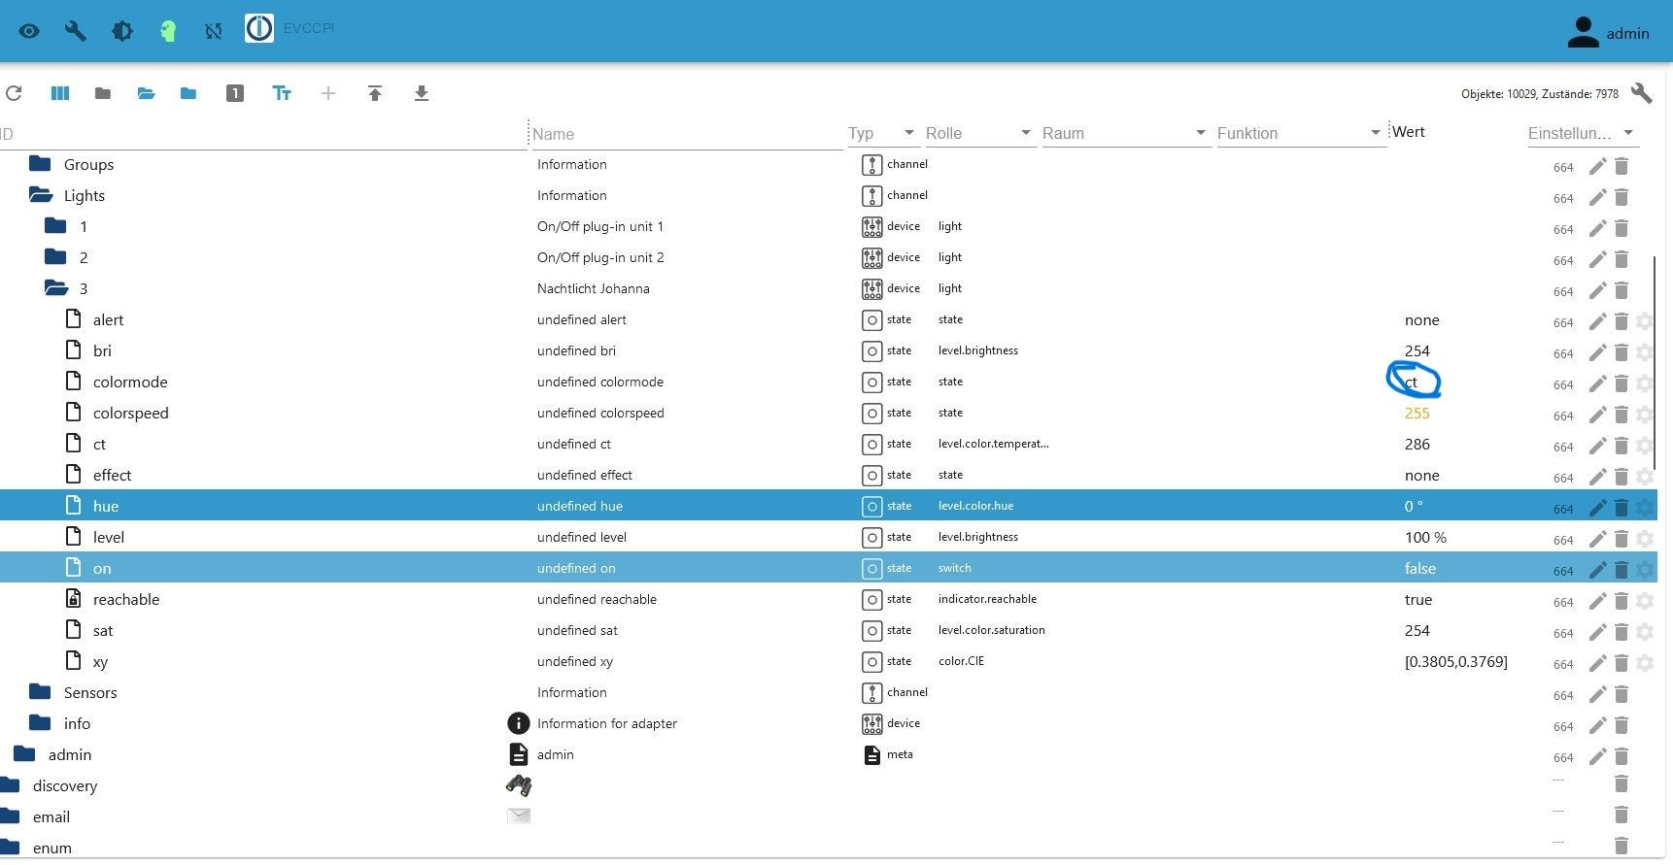This screenshot has height=865, width=1673.
Task: Click the yellow '255' colorspeed value
Action: point(1417,413)
